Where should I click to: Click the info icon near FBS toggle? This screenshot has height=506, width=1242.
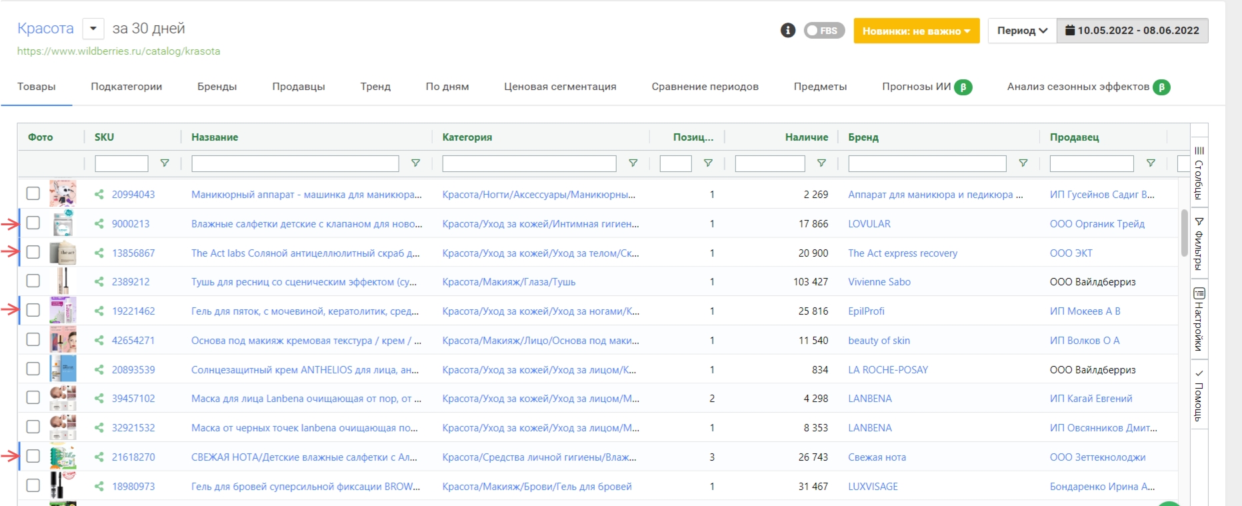pos(788,31)
